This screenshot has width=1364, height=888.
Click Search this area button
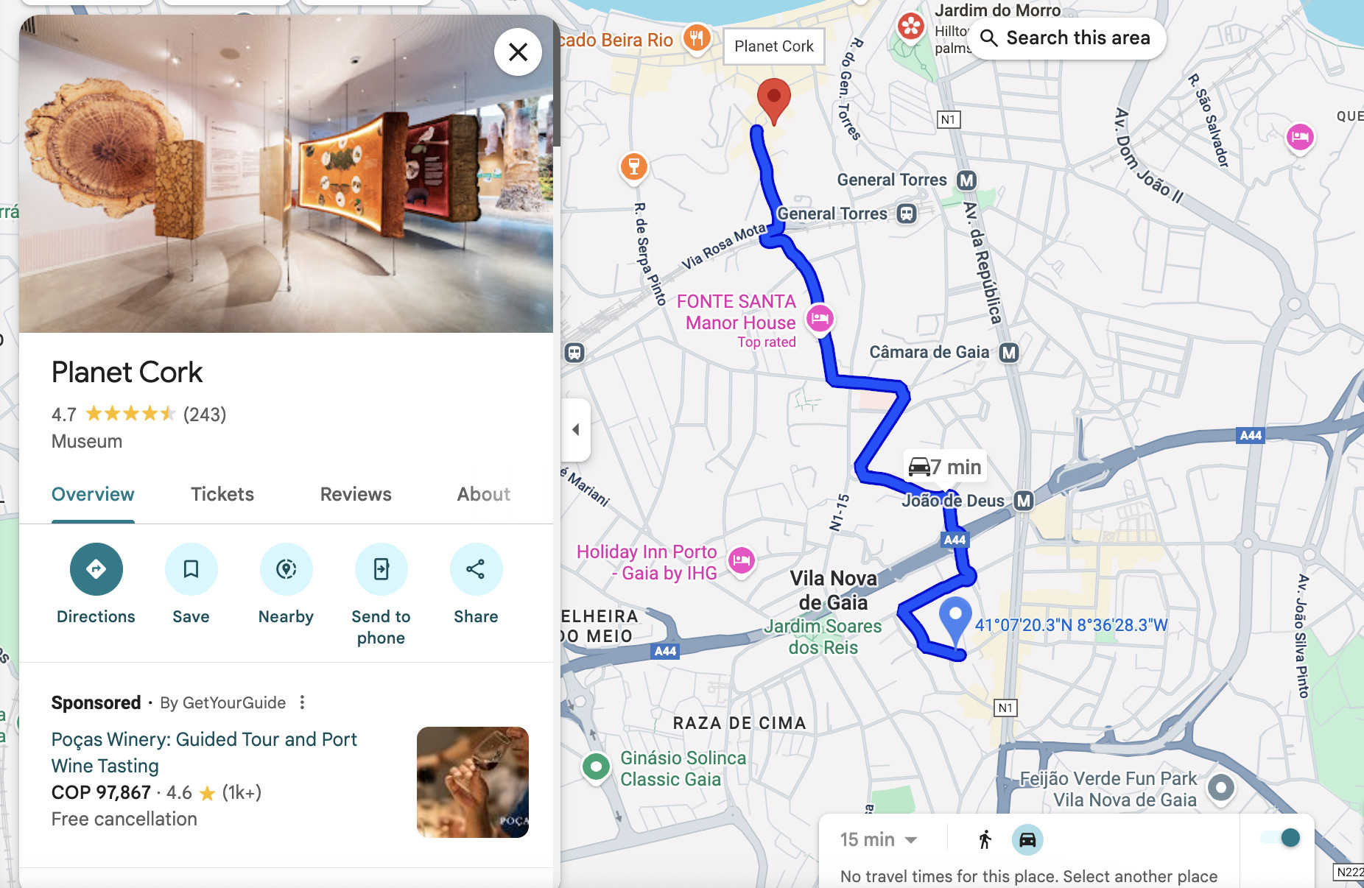(1066, 38)
